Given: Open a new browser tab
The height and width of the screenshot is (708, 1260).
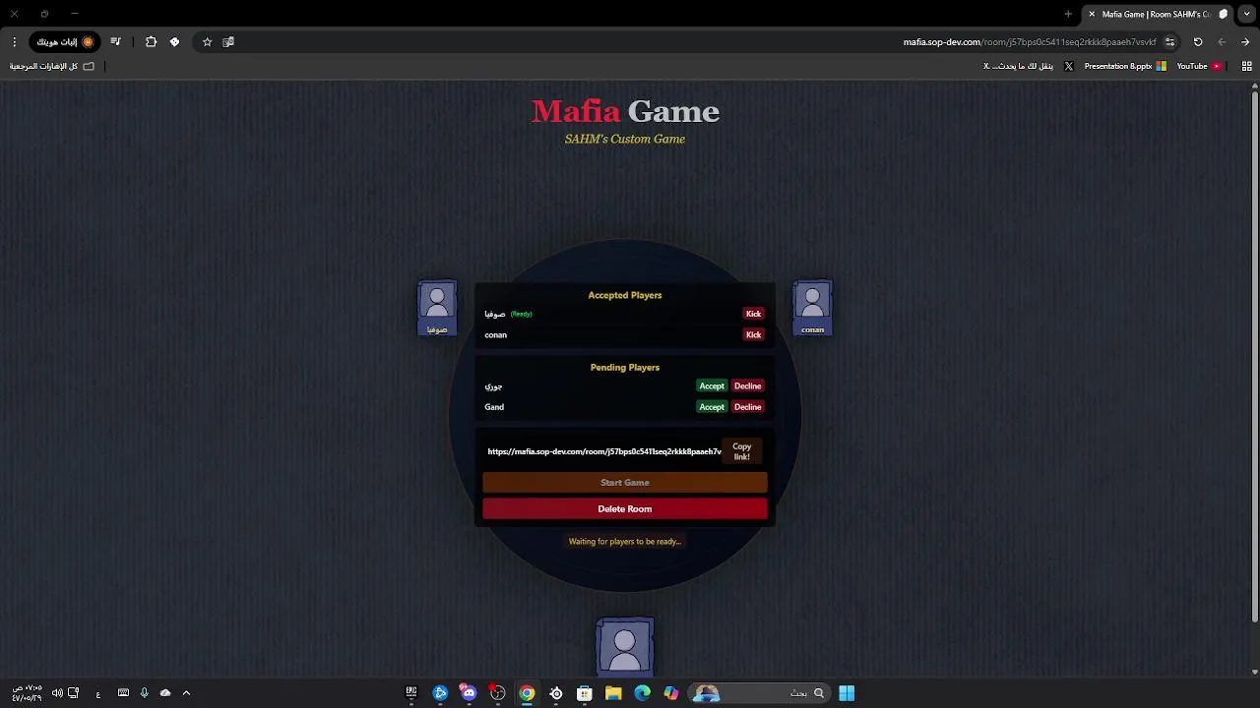Looking at the screenshot, I should coord(1068,14).
